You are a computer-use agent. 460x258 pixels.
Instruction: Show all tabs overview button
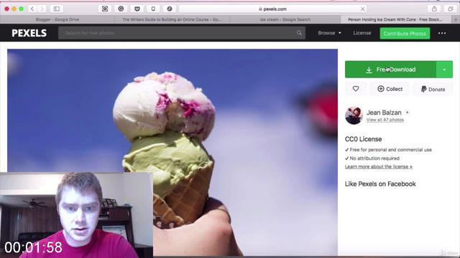[451, 9]
